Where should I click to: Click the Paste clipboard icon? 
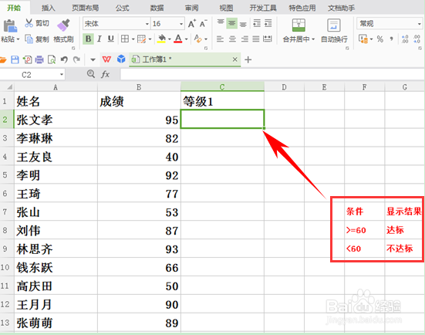tap(10, 26)
